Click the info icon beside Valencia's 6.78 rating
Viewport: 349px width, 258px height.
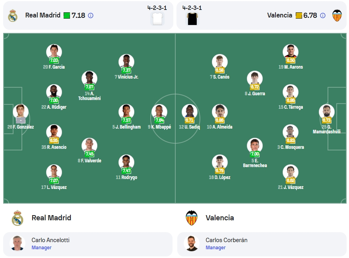322,15
